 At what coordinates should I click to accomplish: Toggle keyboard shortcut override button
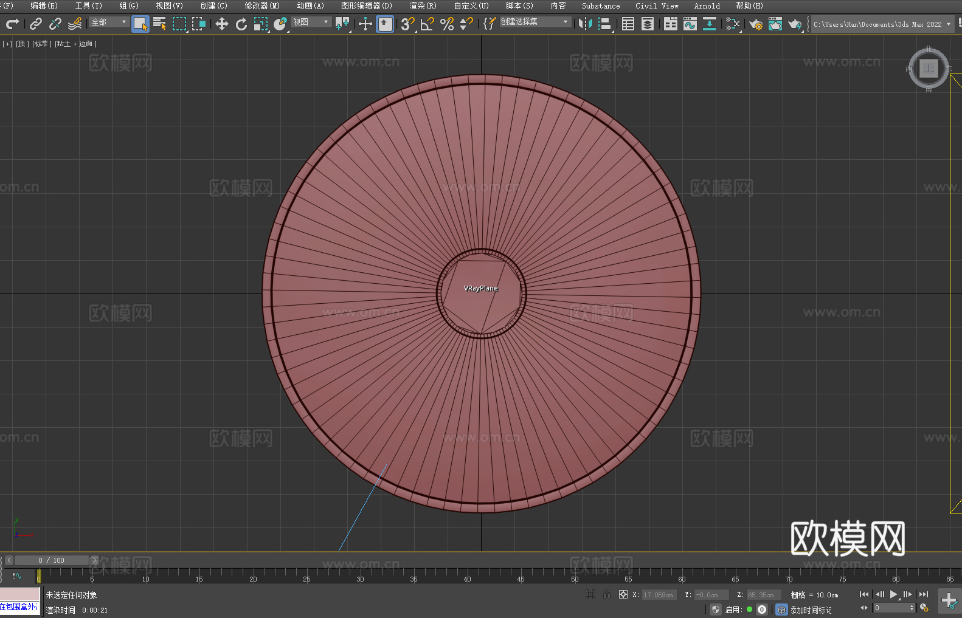click(385, 24)
